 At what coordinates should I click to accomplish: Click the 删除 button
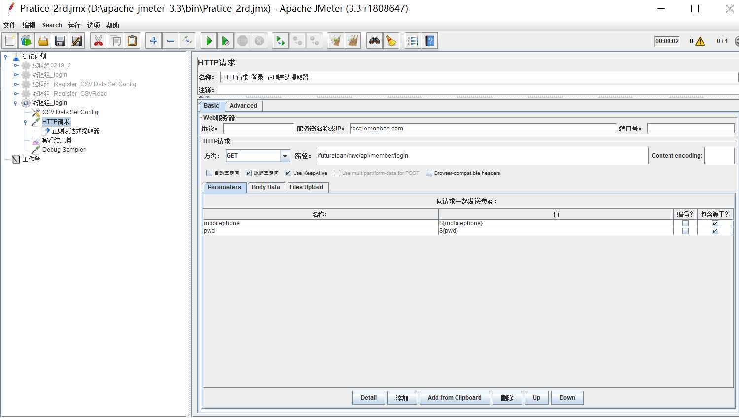[x=507, y=398]
